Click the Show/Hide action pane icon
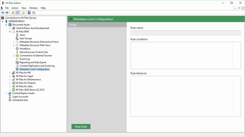 pos(34,13)
